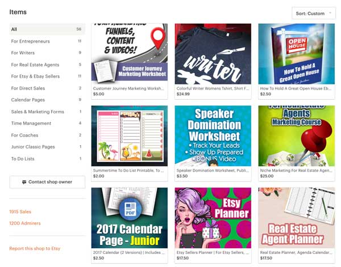The width and height of the screenshot is (341, 267).
Task: Select For Etsy & Ebay Sellers category
Action: point(47,77)
